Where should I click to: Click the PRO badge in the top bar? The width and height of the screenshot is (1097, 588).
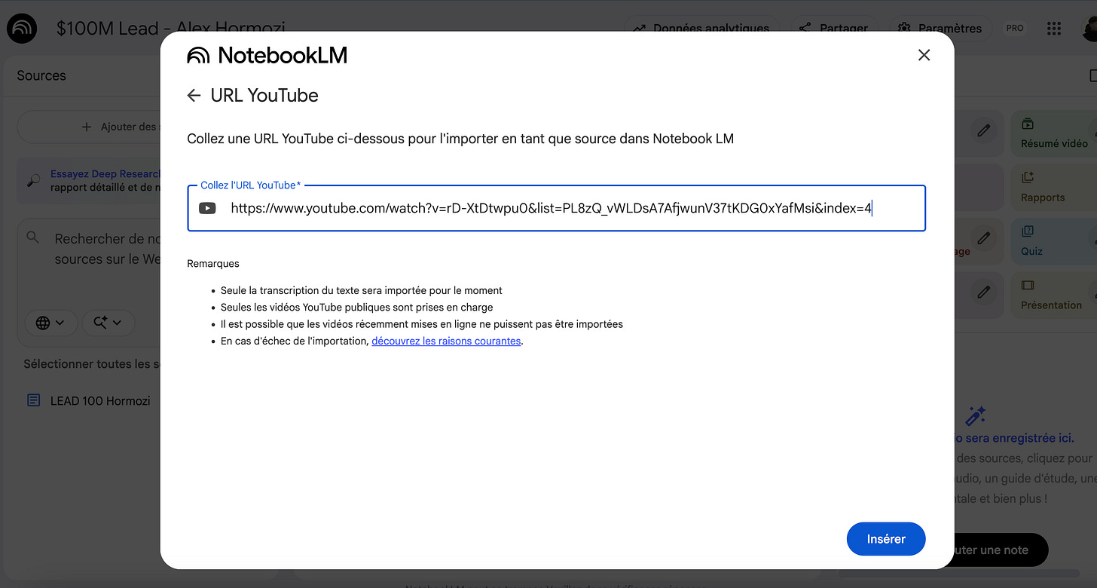coord(1015,28)
